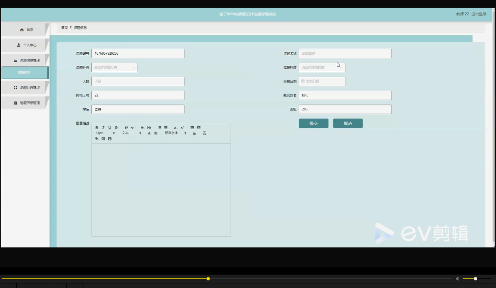This screenshot has height=288, width=496.
Task: Submit the form with 提交
Action: point(313,123)
